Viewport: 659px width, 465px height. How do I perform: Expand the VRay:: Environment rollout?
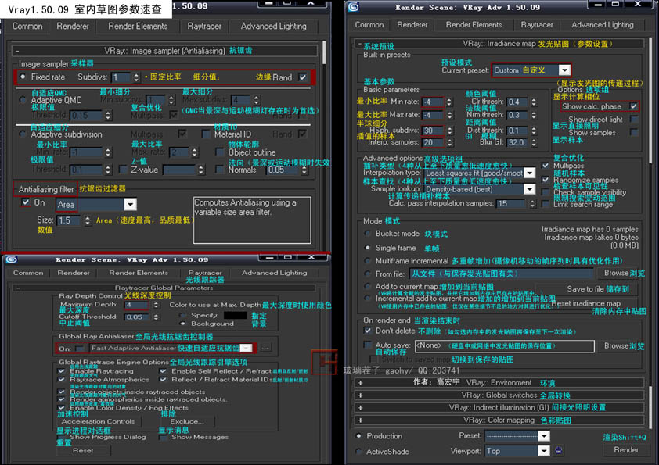pos(500,383)
